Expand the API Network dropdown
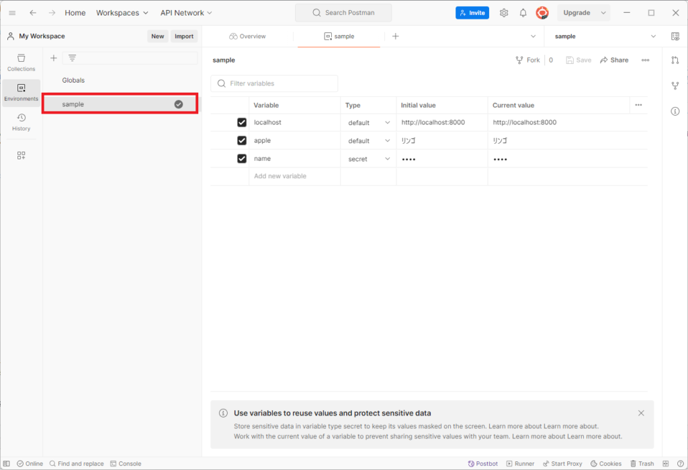Screen dimensions: 688x470 186,13
